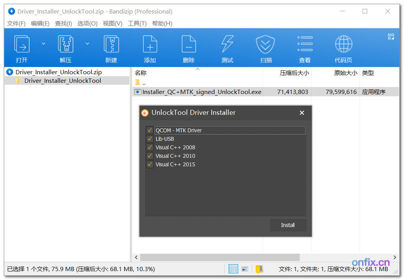Viewport: 404px width, 280px height.
Task: Start the 扫描 (Scan) toolbar icon
Action: (266, 47)
